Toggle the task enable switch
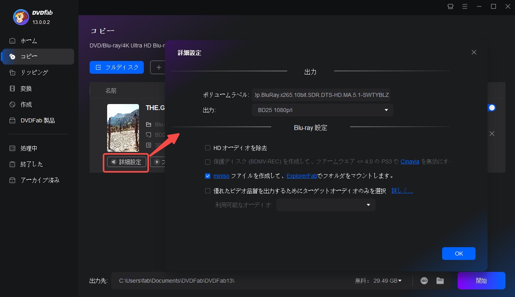This screenshot has width=515, height=297. (492, 108)
